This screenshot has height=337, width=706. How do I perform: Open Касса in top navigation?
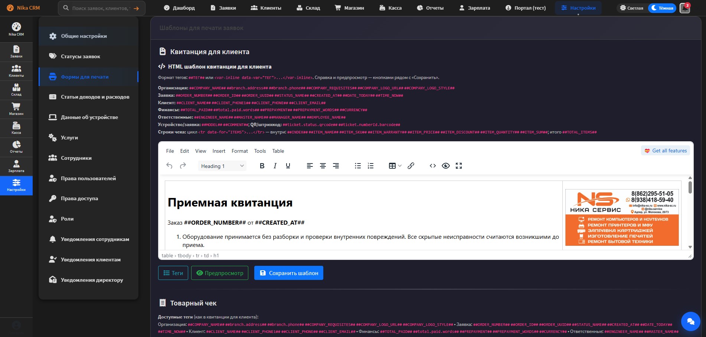click(390, 8)
